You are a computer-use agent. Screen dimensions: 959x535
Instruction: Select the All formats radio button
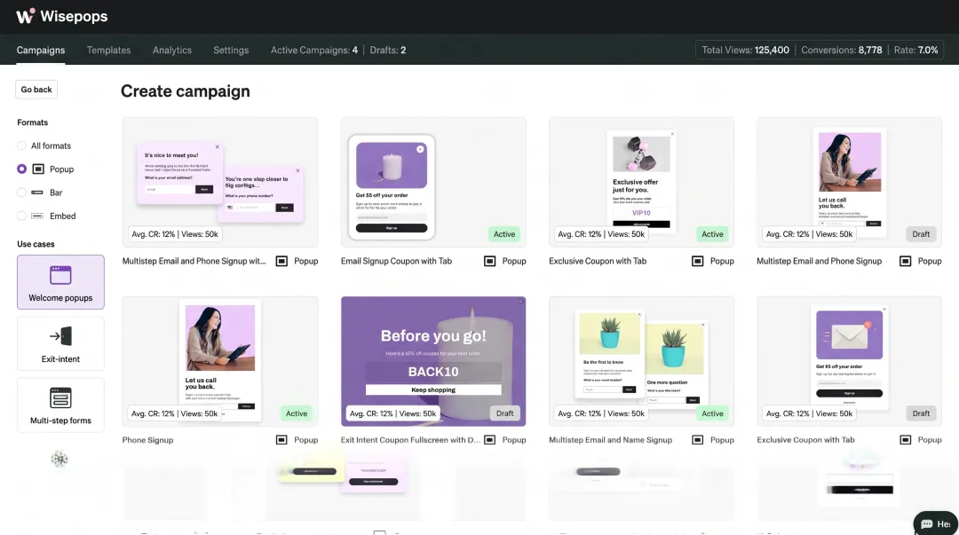[x=22, y=146]
